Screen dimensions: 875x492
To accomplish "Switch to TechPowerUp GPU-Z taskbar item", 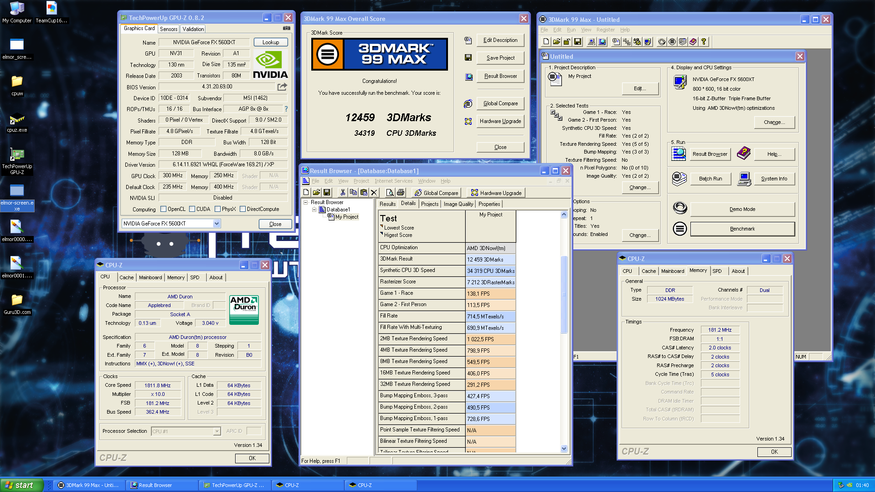I will tap(235, 485).
